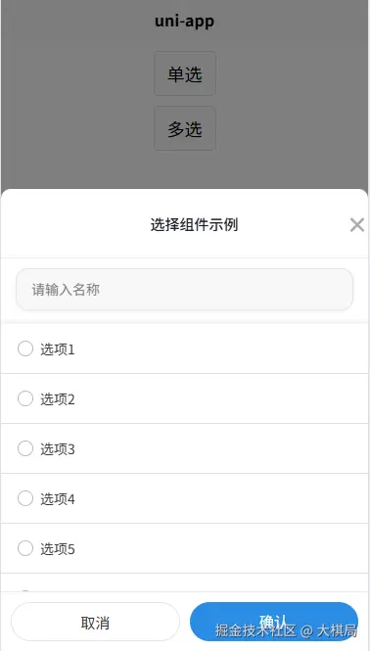The image size is (370, 651).
Task: Focus the 请输入名称 search input
Action: tap(184, 290)
